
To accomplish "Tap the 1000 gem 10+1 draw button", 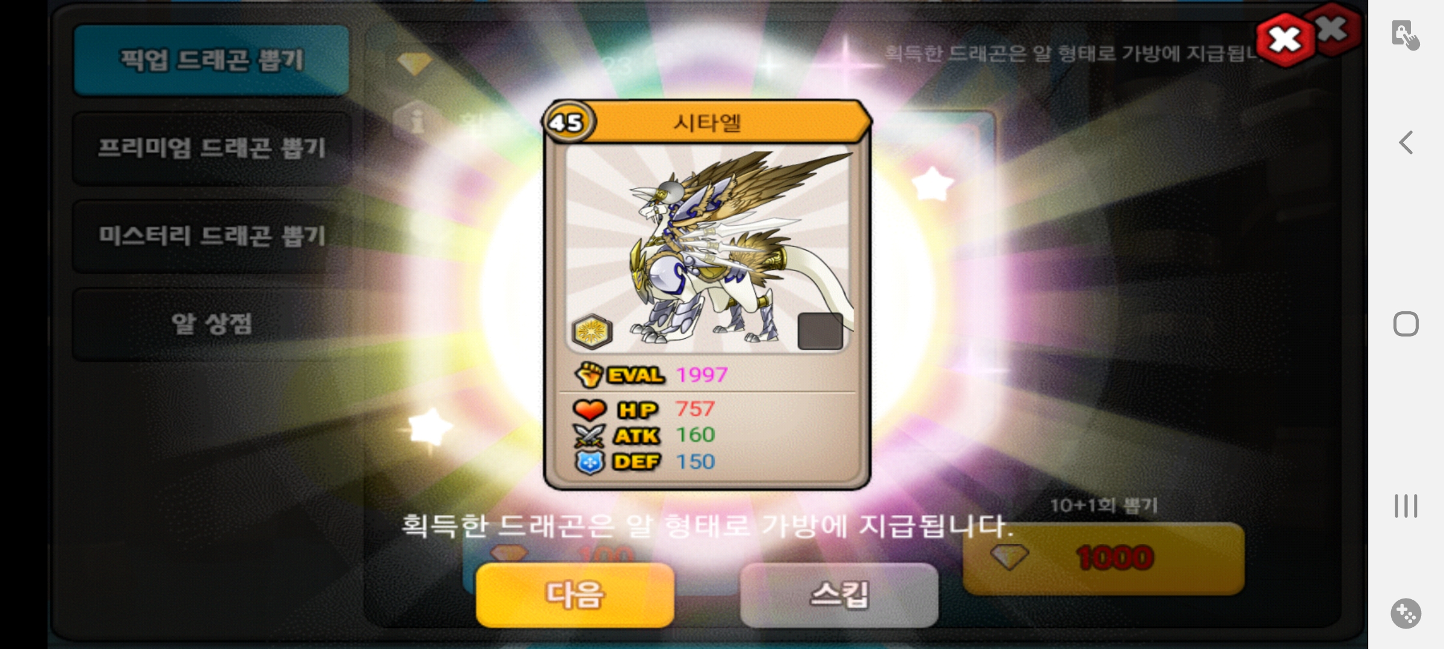I will point(1103,558).
